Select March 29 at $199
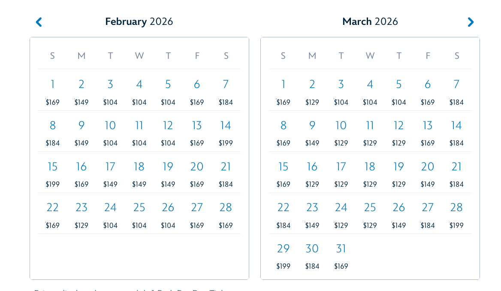The height and width of the screenshot is (291, 501). tap(283, 255)
